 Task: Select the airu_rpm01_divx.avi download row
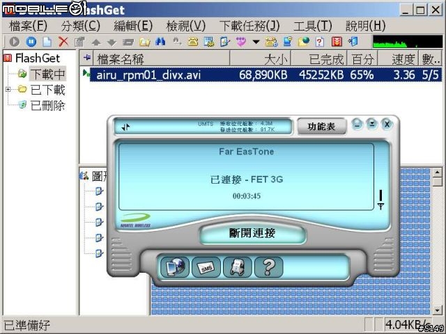click(266, 74)
